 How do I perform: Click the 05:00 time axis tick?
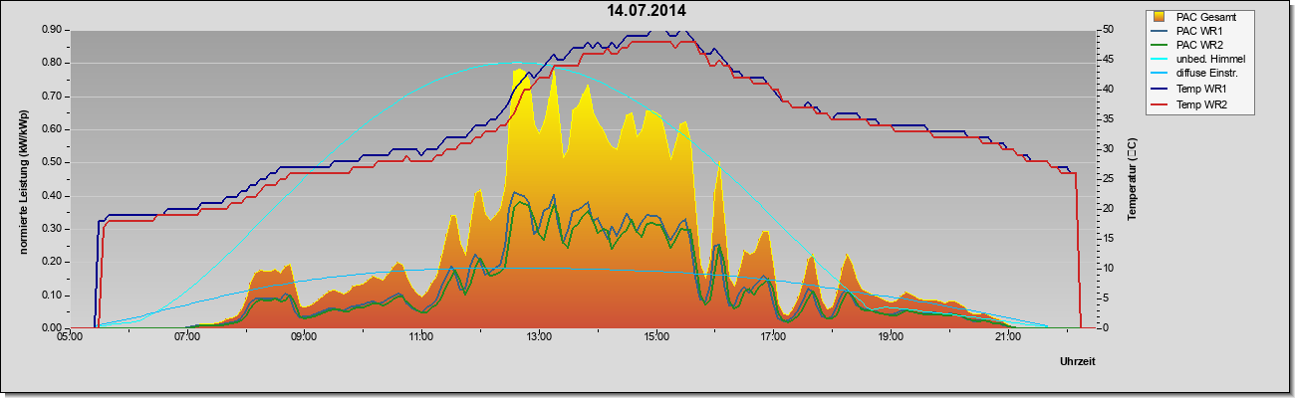tap(70, 338)
